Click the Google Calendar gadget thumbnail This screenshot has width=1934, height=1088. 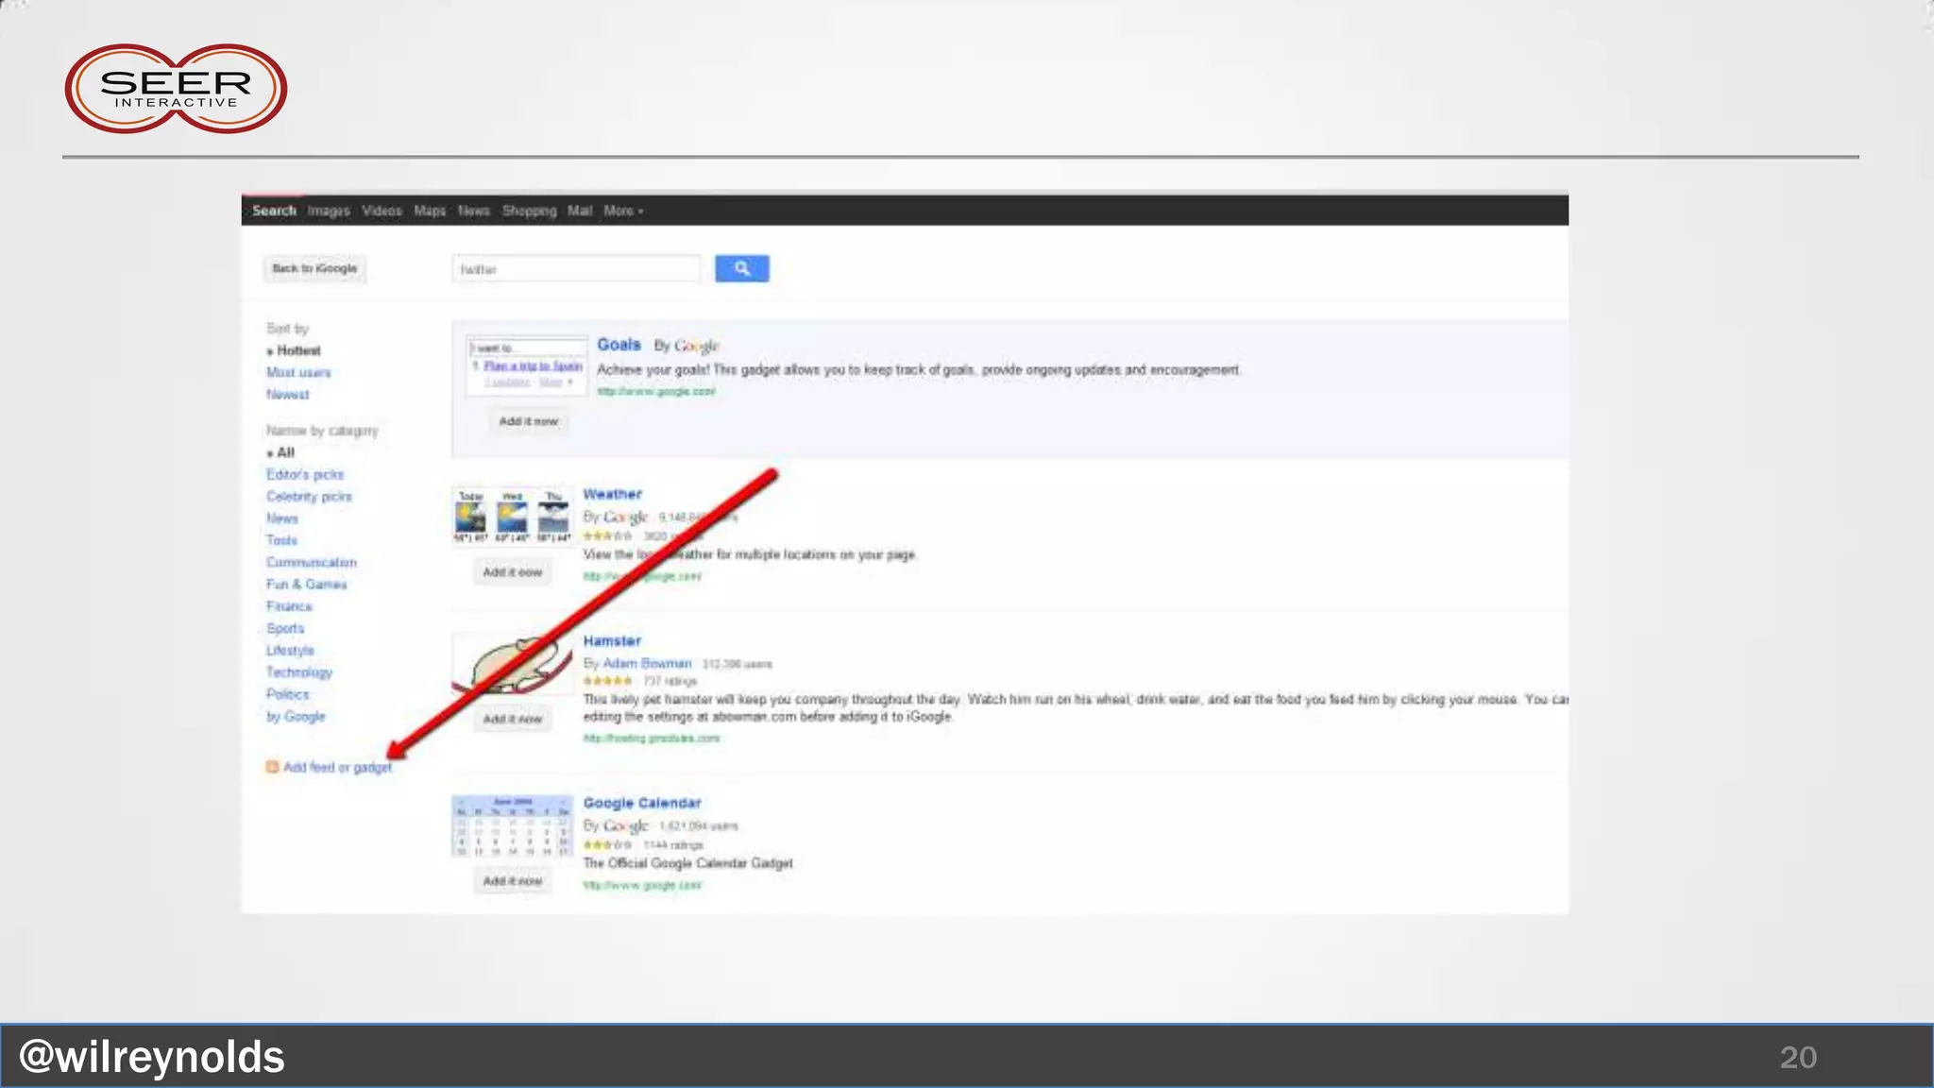coord(512,826)
